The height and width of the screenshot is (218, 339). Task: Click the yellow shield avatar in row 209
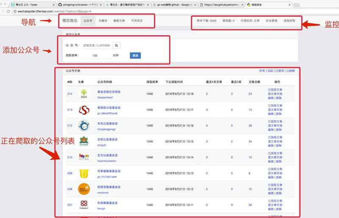84,173
